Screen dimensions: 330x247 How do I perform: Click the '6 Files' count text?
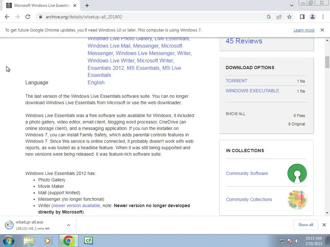tap(299, 116)
